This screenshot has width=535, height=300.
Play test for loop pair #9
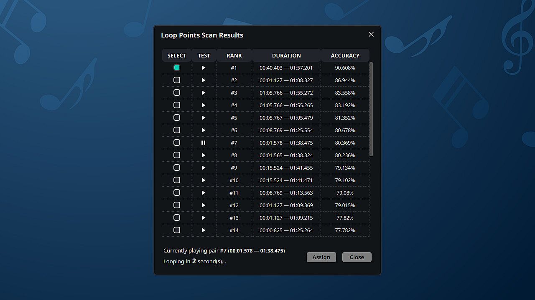pyautogui.click(x=204, y=167)
